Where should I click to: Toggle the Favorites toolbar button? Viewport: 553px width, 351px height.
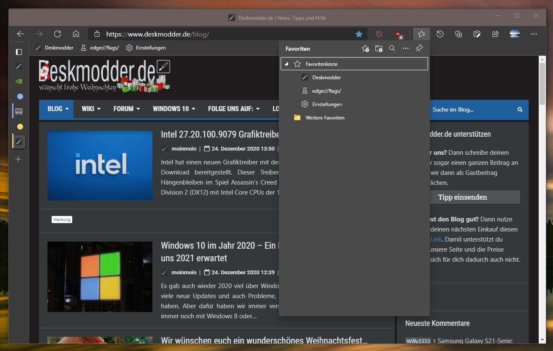[422, 34]
